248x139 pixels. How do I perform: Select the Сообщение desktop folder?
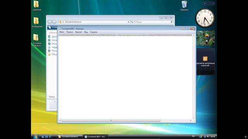point(37,22)
